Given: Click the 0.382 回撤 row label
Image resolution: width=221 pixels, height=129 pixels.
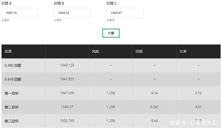Looking at the screenshot, I should (13, 65).
